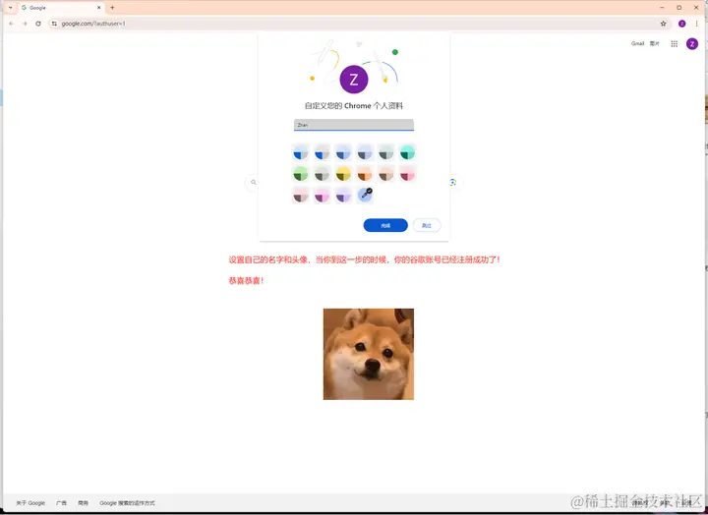Go back with the back arrow
Image resolution: width=708 pixels, height=515 pixels.
point(11,24)
